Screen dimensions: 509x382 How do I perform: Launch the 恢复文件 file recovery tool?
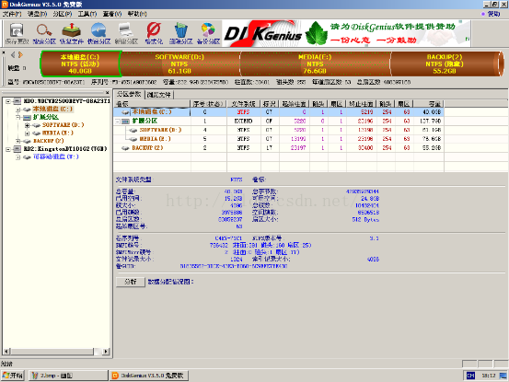click(72, 33)
